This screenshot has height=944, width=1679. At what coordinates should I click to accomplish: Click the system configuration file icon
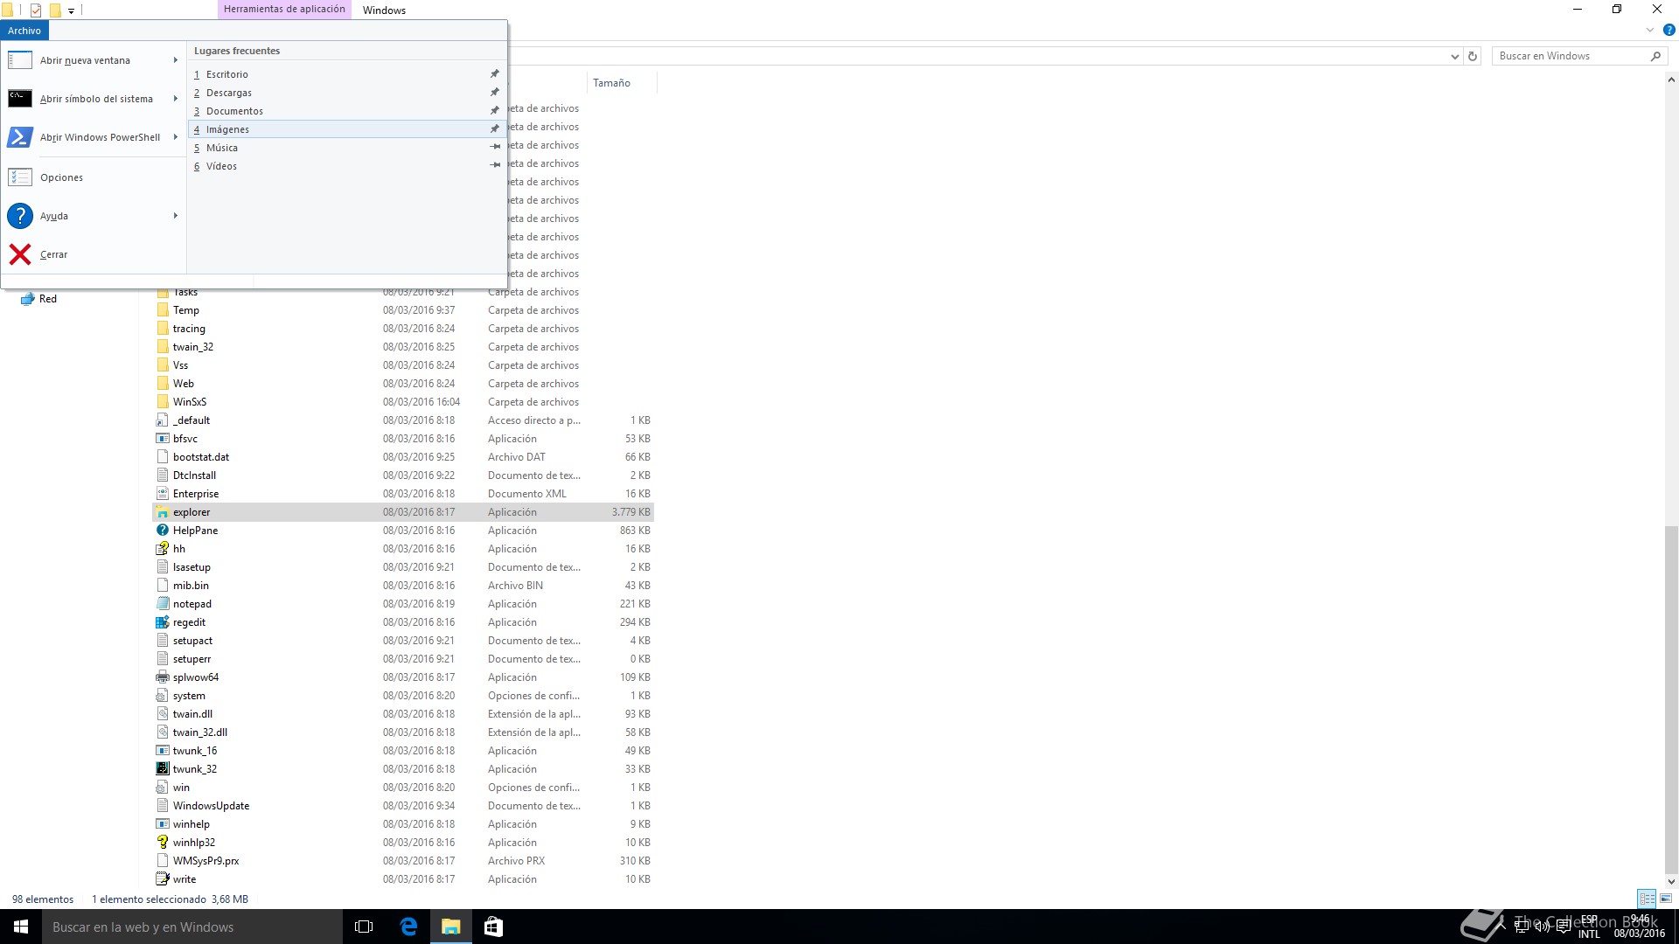coord(162,696)
